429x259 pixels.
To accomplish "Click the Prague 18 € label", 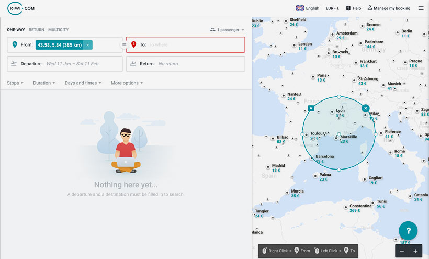I will (x=415, y=63).
